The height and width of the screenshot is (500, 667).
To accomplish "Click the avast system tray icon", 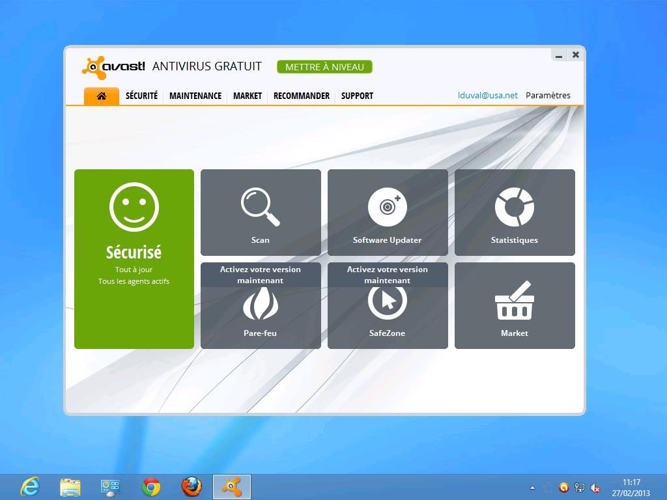I will (564, 488).
